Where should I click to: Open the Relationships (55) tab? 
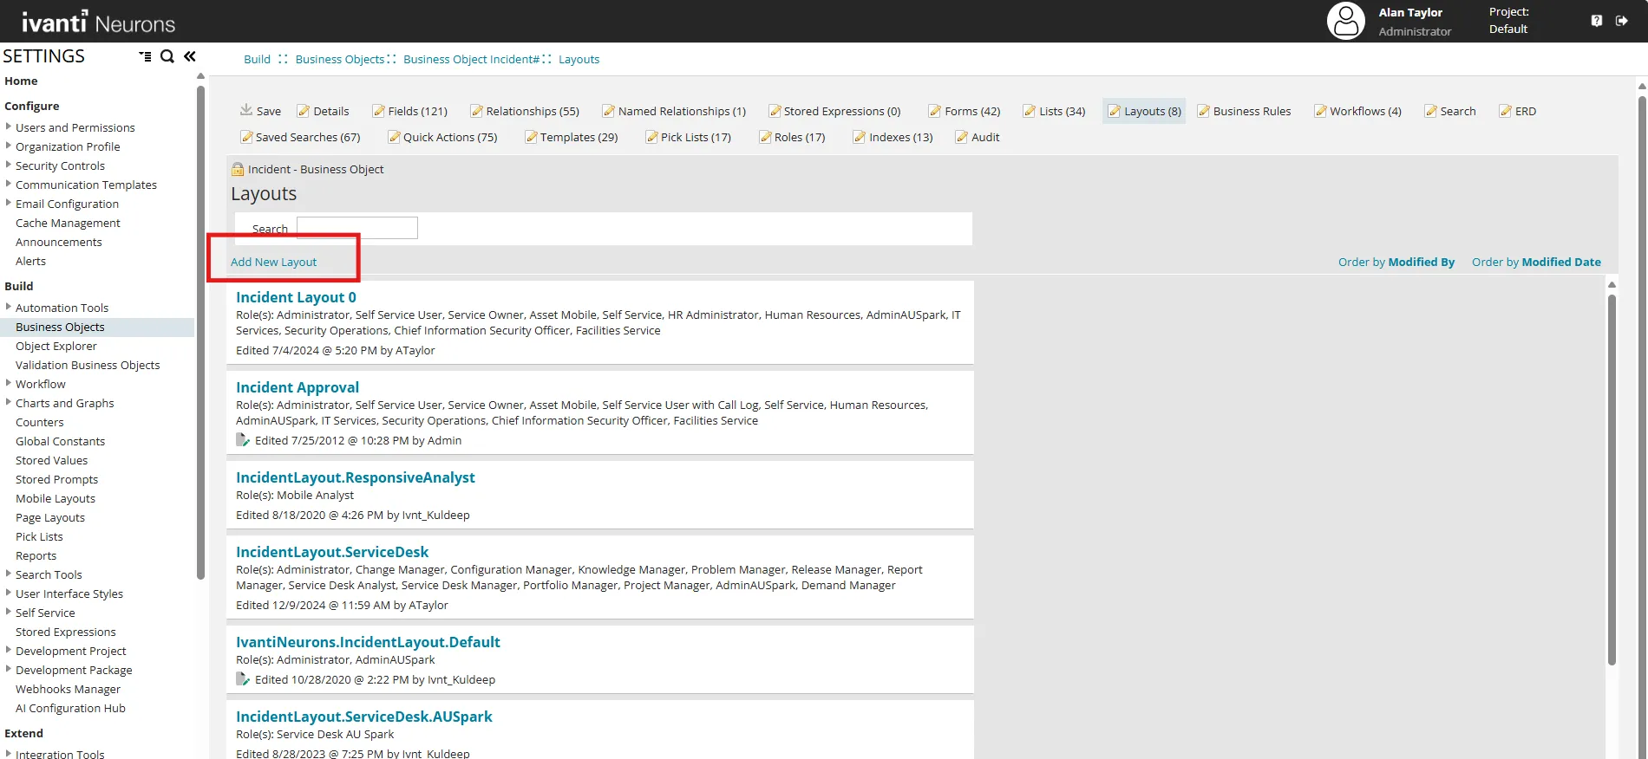point(525,111)
